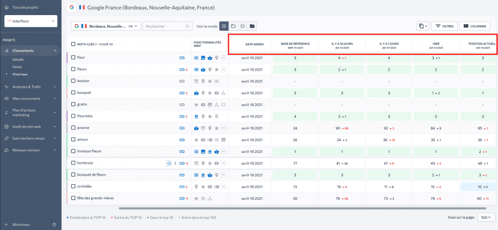
Task: Click the link icon in the fleur row
Action: [182, 58]
